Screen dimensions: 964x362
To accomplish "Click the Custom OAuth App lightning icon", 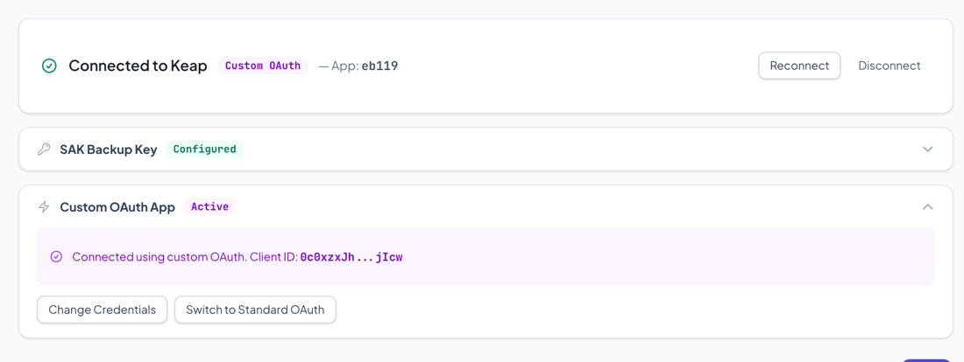I will pyautogui.click(x=44, y=206).
